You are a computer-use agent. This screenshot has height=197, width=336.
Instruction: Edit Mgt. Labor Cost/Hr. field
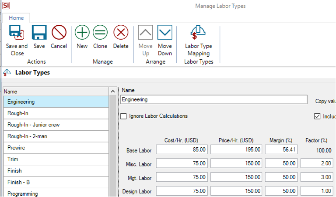point(182,177)
